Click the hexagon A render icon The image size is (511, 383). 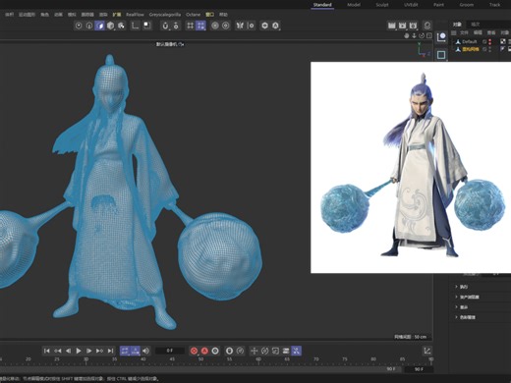point(275,26)
